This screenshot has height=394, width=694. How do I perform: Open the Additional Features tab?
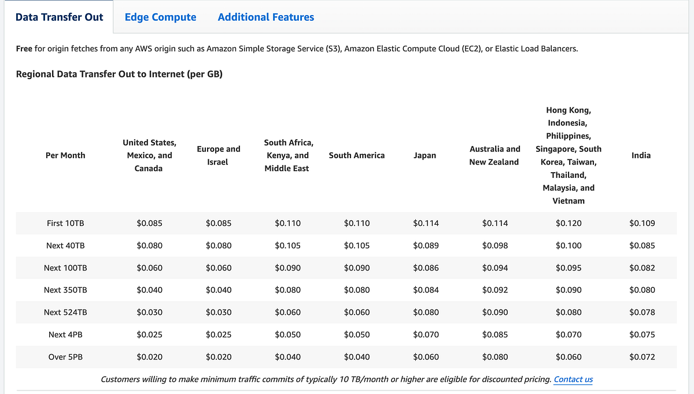265,17
